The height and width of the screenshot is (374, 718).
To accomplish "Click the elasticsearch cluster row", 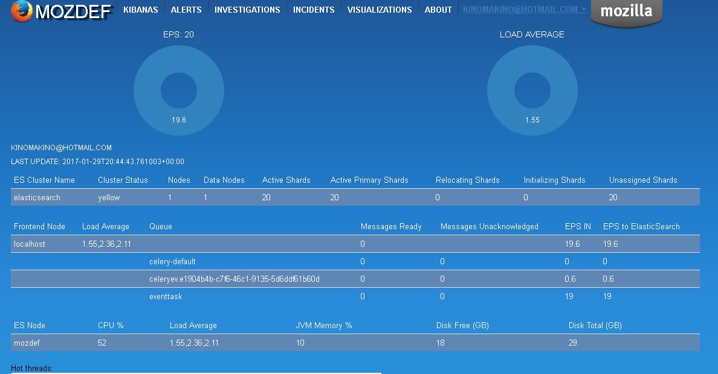I will click(x=355, y=197).
